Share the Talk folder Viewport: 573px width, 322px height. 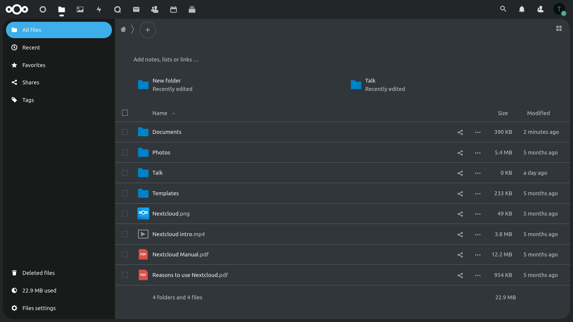(x=460, y=173)
